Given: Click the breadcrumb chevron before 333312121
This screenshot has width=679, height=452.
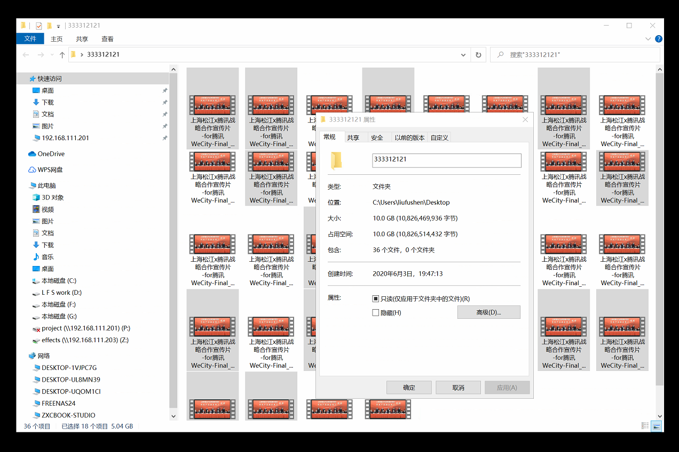Looking at the screenshot, I should click(x=82, y=54).
